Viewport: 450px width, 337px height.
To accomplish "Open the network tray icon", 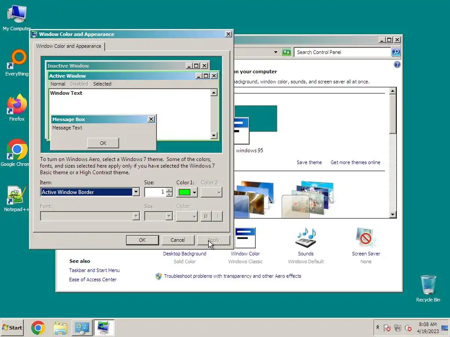I will coord(397,328).
